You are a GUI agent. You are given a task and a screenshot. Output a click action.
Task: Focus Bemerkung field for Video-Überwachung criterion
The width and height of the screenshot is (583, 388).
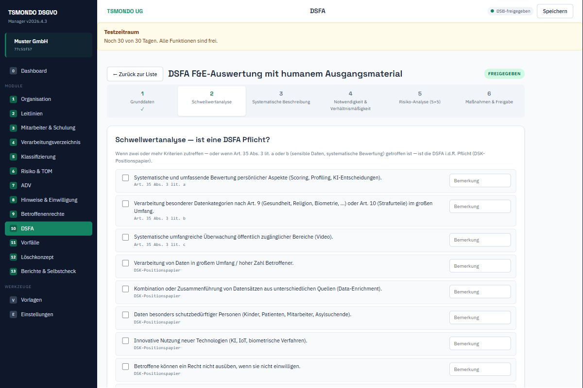480,240
